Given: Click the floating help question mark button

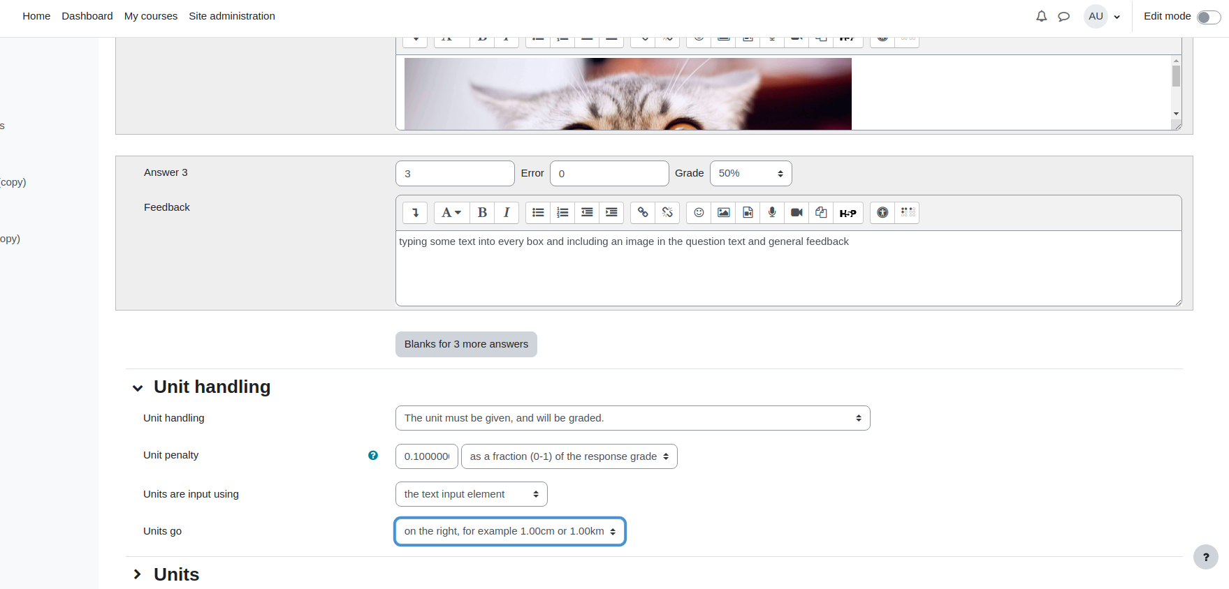Looking at the screenshot, I should [1206, 557].
